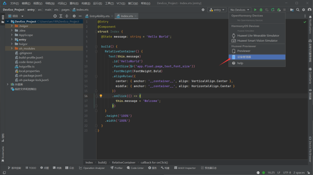313x175 pixels.
Task: Select oh-package.json5 in project tree
Action: 31,76
